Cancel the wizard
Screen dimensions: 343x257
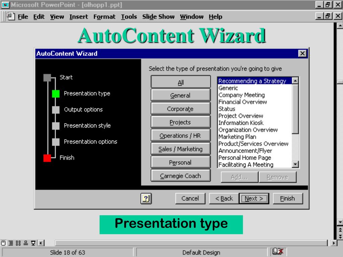(x=190, y=198)
